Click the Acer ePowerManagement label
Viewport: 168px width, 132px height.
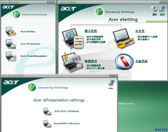coord(34,56)
